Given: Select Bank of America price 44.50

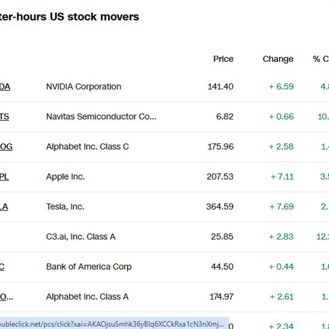Looking at the screenshot, I should [x=222, y=266].
